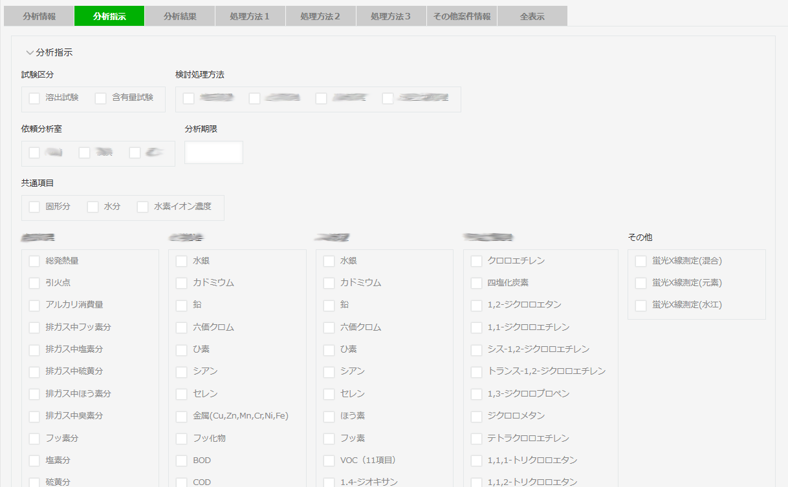Image resolution: width=788 pixels, height=487 pixels.
Task: Enable the 蛍光X線測定(元素) checkbox
Action: (x=641, y=283)
